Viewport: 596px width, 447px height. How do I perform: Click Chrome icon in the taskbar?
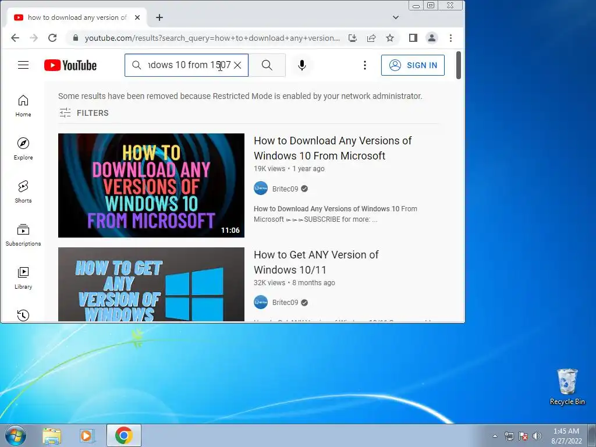click(x=124, y=435)
